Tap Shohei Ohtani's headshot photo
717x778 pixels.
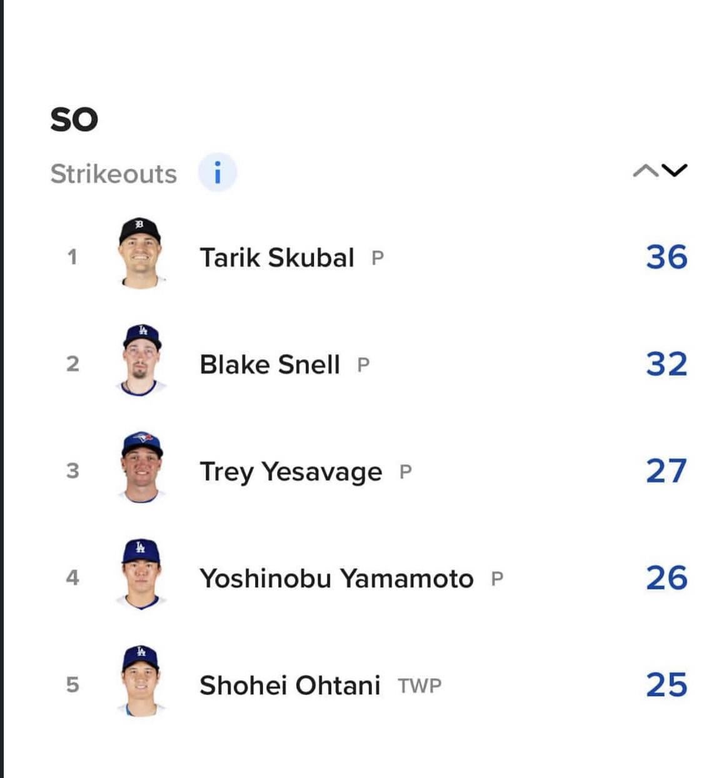click(141, 681)
